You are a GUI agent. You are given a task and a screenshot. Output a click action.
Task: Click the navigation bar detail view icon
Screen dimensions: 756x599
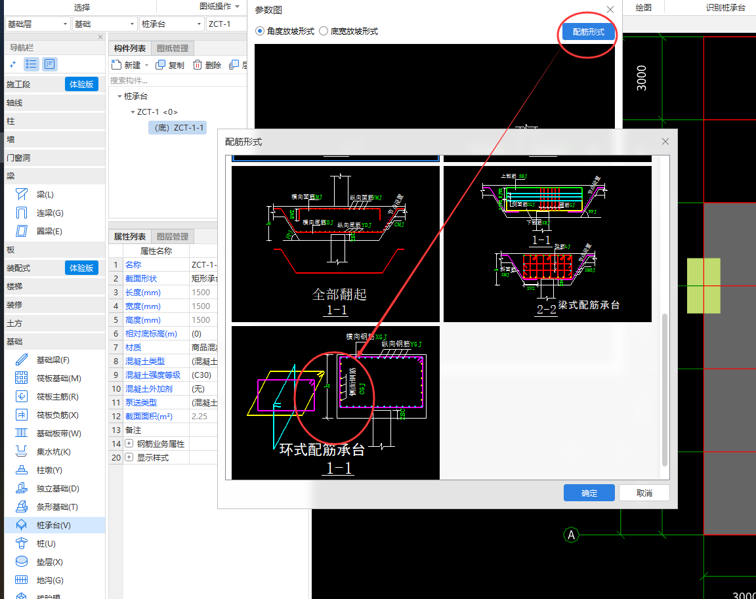(x=50, y=64)
